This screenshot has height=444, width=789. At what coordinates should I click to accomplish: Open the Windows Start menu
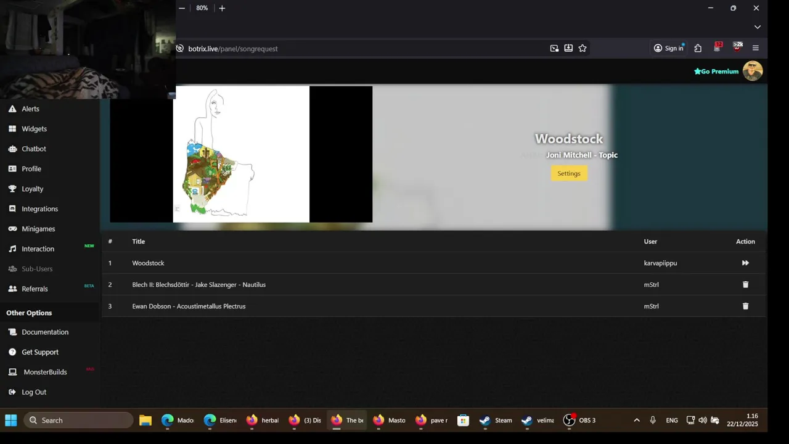[x=11, y=421]
